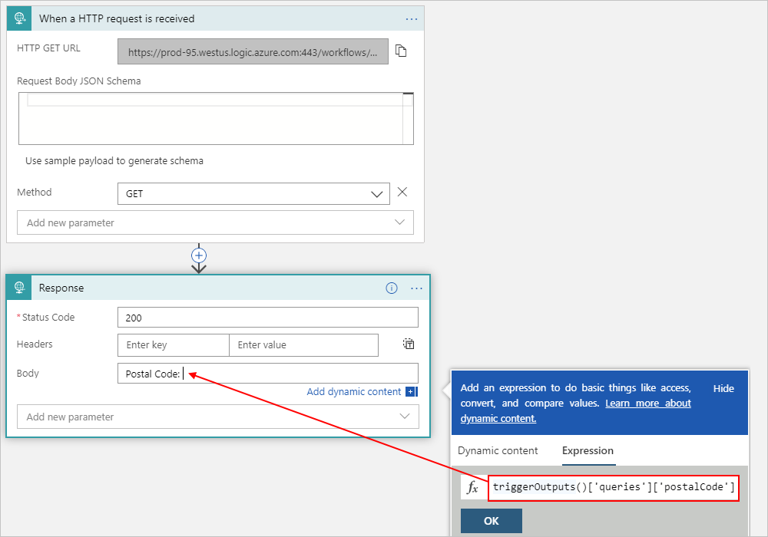Open the trigger's ellipsis menu

412,18
